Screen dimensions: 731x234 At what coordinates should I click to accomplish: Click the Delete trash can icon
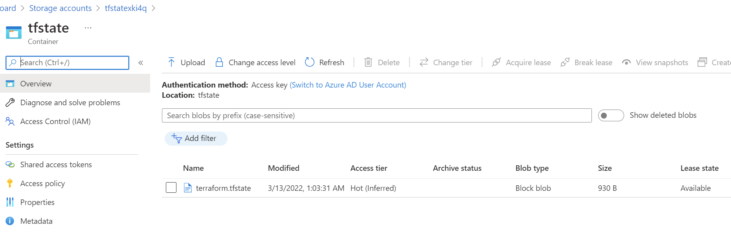point(368,62)
